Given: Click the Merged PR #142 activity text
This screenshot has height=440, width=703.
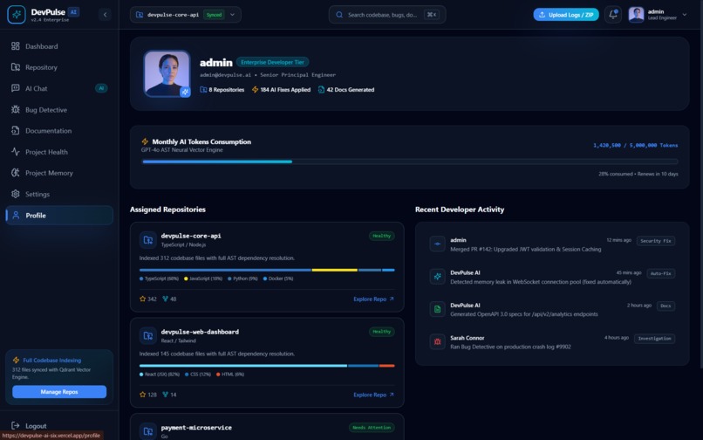Looking at the screenshot, I should point(525,249).
